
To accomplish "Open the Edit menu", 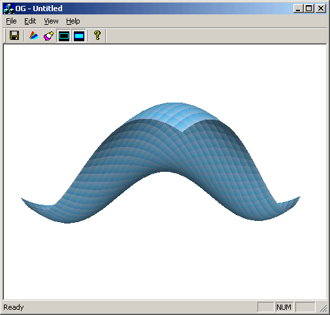I will (30, 21).
